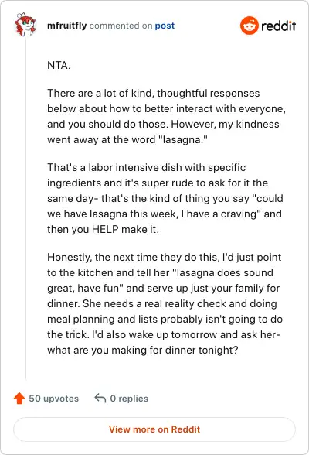Screen dimensions: 309x455
Task: Click paragraph starting "There are a lot"
Action: tap(167, 116)
